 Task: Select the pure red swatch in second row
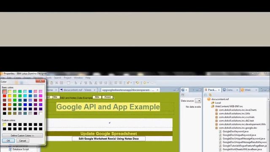pyautogui.click(x=5, y=96)
